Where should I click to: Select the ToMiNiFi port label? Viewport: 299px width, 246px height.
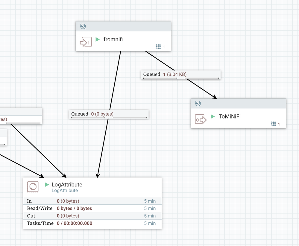coord(230,116)
